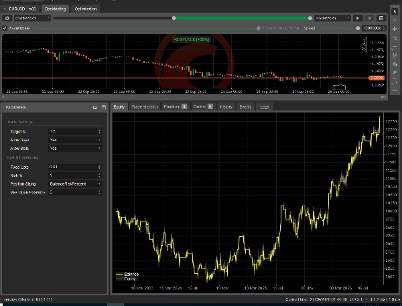Click the Balance legend entry

coord(127,275)
